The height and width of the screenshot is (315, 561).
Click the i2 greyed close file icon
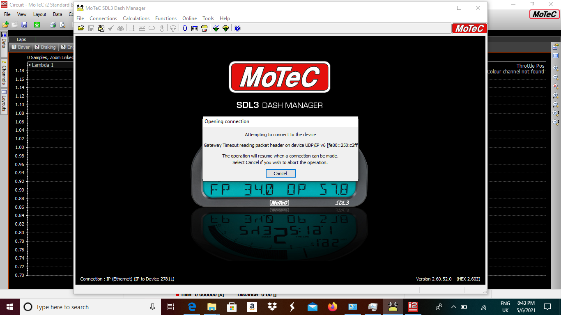coord(15,25)
